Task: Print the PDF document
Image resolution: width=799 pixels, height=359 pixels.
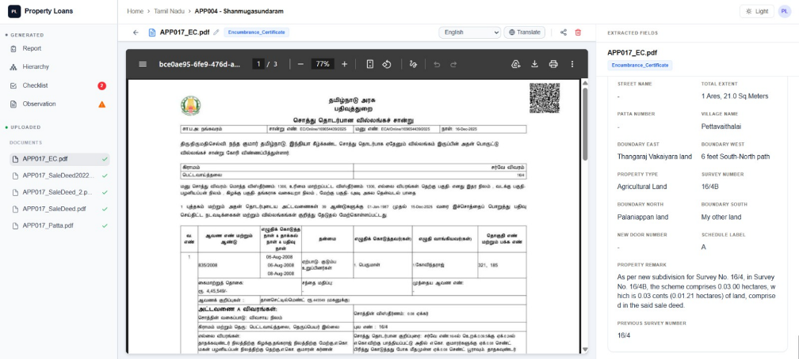Action: point(553,64)
